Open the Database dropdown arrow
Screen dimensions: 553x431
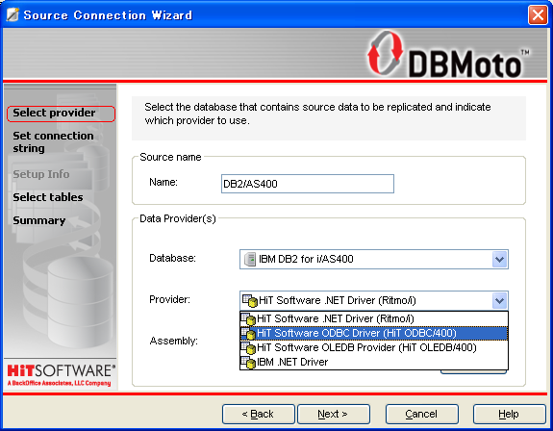[499, 259]
